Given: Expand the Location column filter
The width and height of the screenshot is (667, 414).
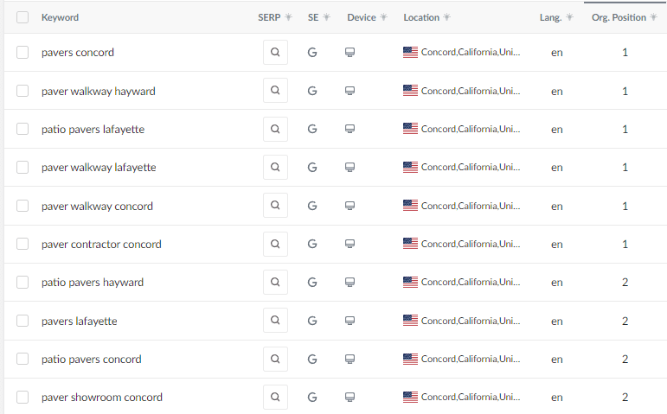Looking at the screenshot, I should point(446,17).
